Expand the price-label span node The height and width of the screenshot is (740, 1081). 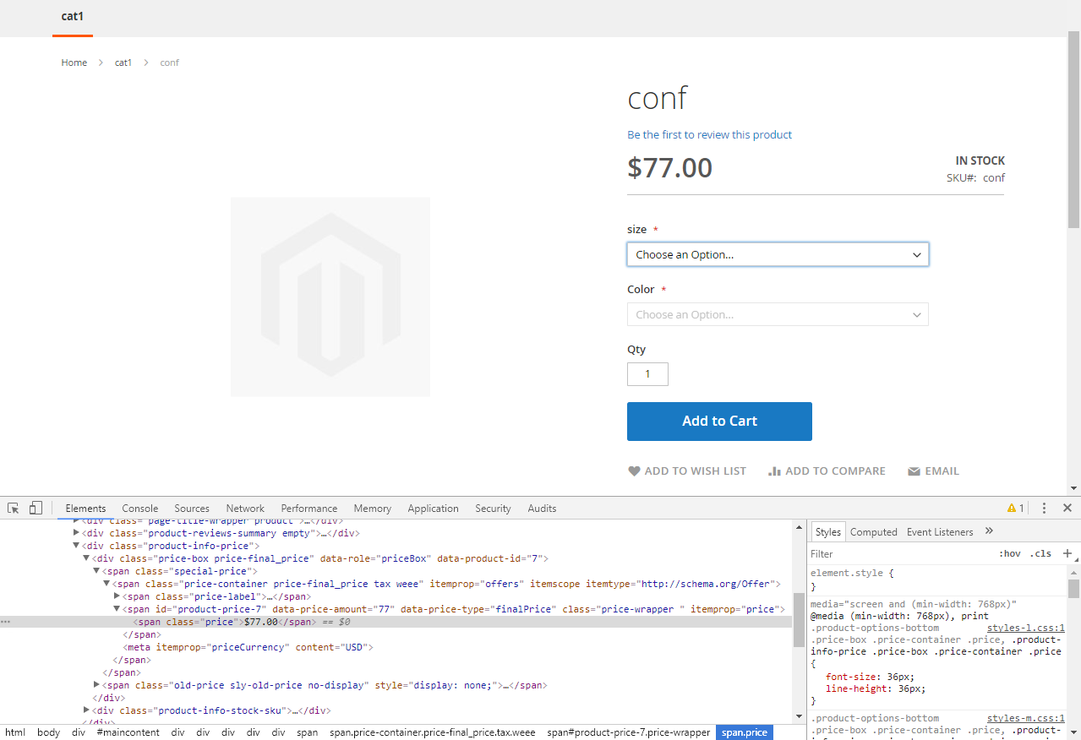point(117,596)
